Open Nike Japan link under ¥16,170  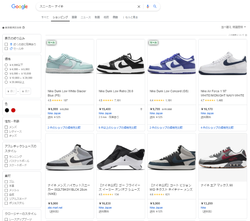pyautogui.click(x=207, y=113)
